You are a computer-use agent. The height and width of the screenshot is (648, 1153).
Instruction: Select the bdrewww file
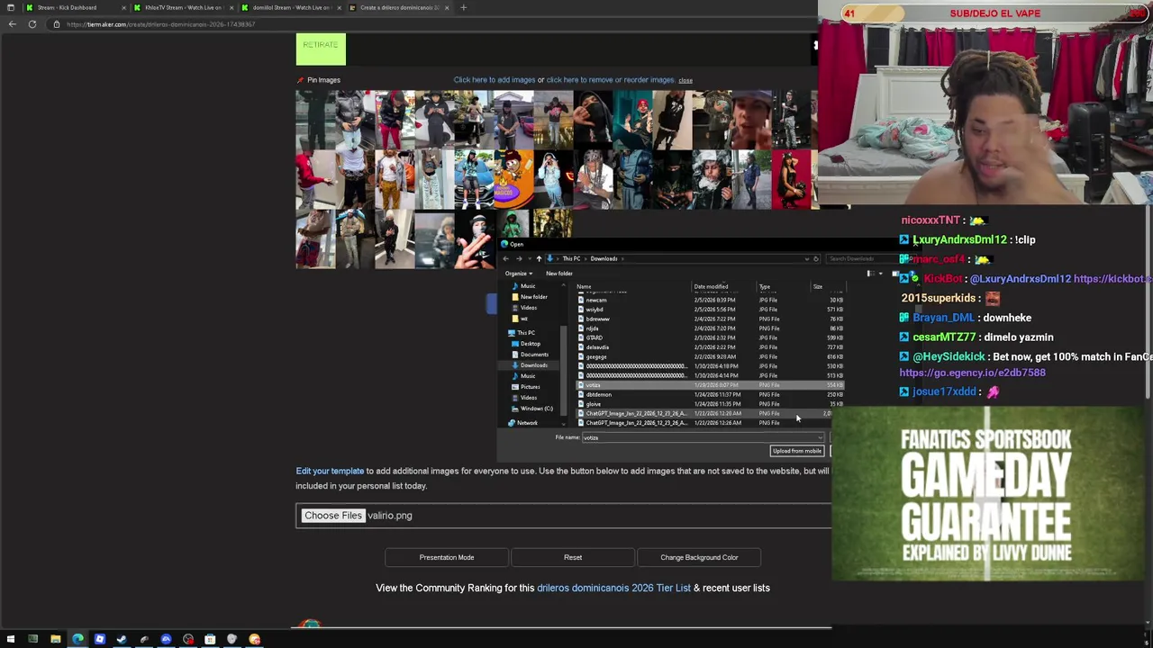pyautogui.click(x=710, y=319)
